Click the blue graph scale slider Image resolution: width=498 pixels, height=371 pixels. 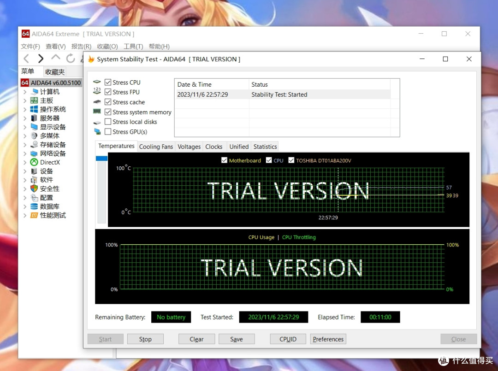[101, 159]
